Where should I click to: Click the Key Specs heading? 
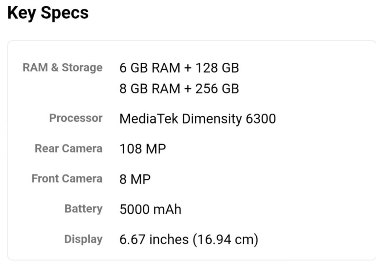click(x=48, y=13)
